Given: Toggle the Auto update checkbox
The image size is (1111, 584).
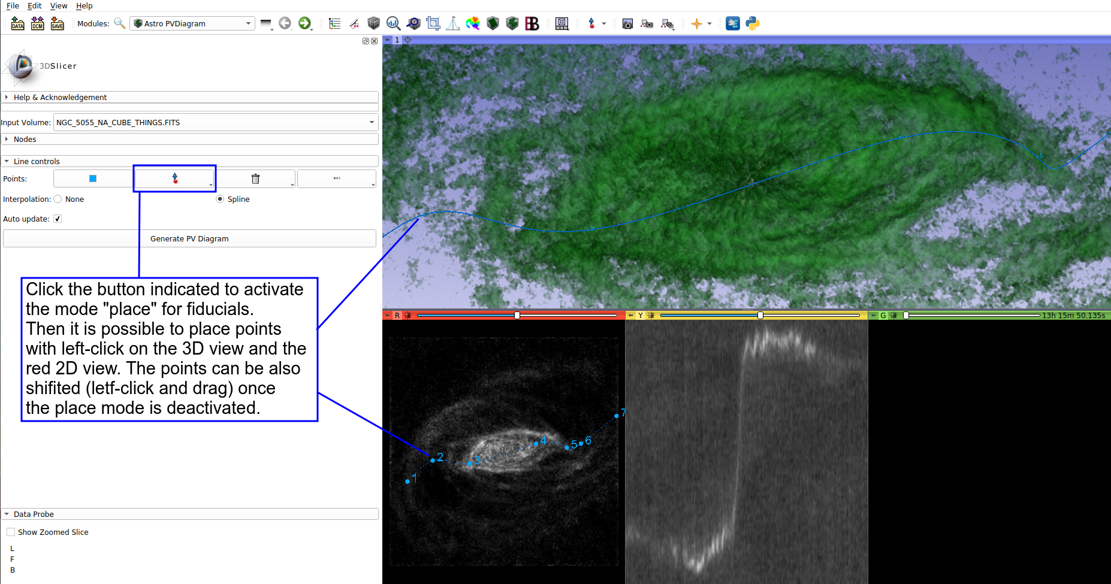Looking at the screenshot, I should tap(58, 219).
